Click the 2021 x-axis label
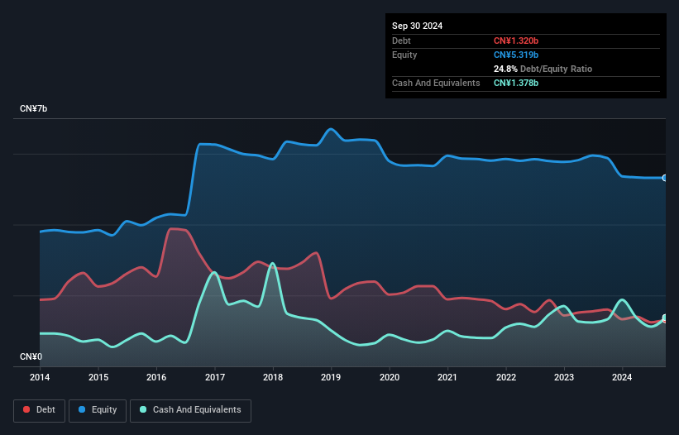Viewport: 679px width, 435px height. tap(447, 377)
